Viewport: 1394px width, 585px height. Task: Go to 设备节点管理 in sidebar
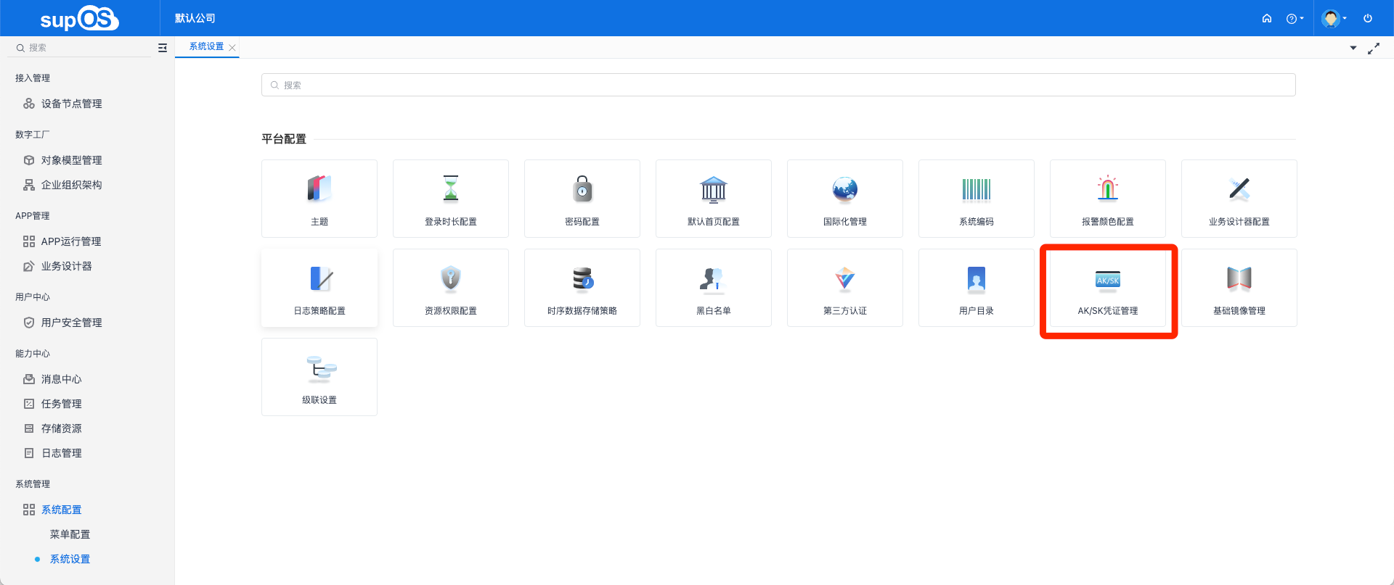click(x=71, y=104)
